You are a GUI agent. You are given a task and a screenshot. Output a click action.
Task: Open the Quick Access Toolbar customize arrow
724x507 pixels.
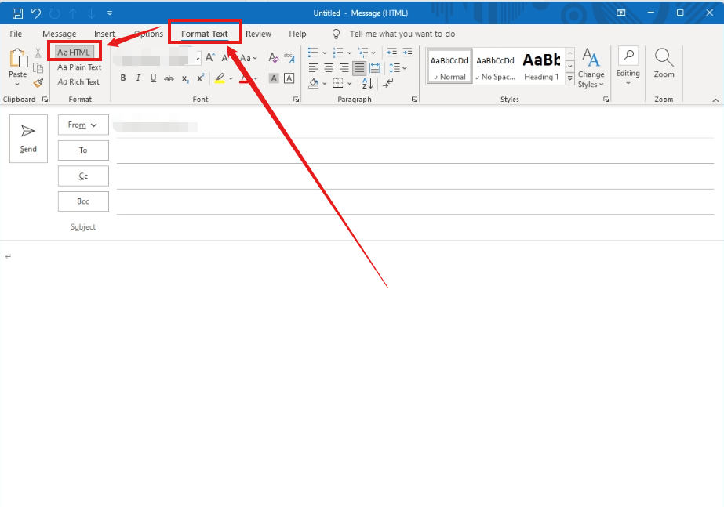pos(110,13)
